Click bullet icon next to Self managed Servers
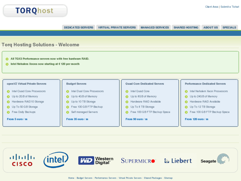 pos(68,112)
